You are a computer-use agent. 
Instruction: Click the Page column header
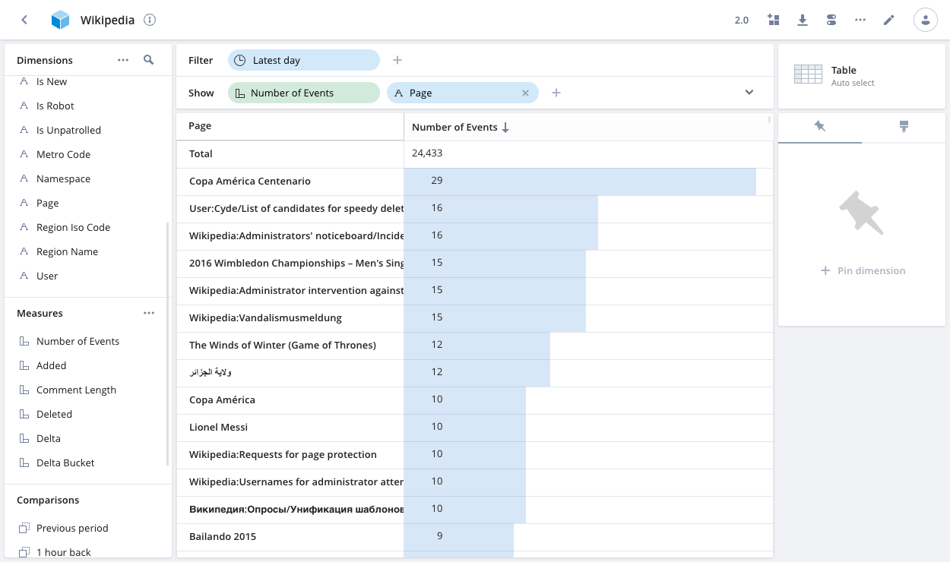290,126
